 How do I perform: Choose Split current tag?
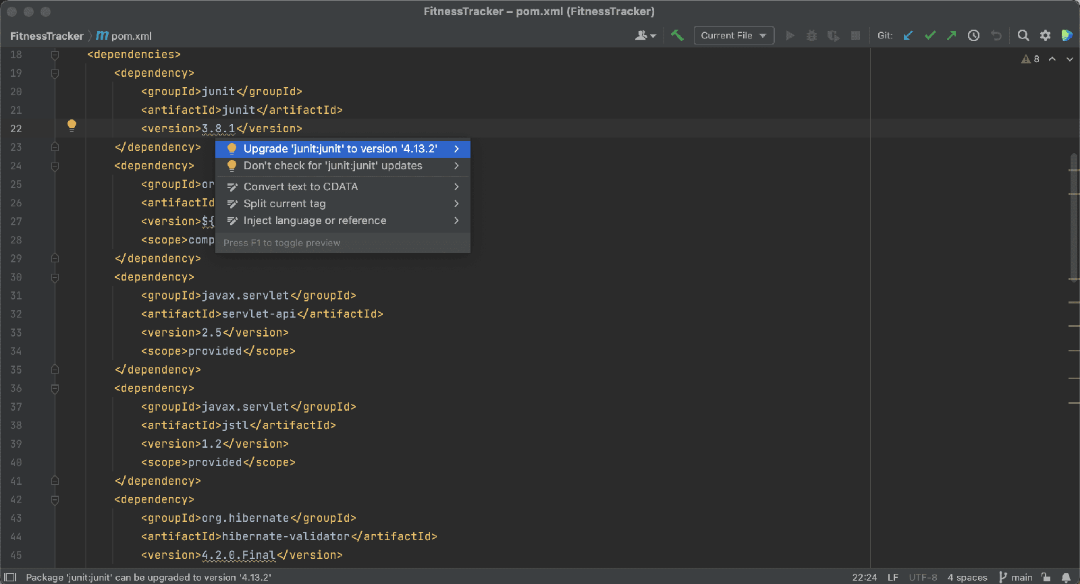pyautogui.click(x=342, y=204)
